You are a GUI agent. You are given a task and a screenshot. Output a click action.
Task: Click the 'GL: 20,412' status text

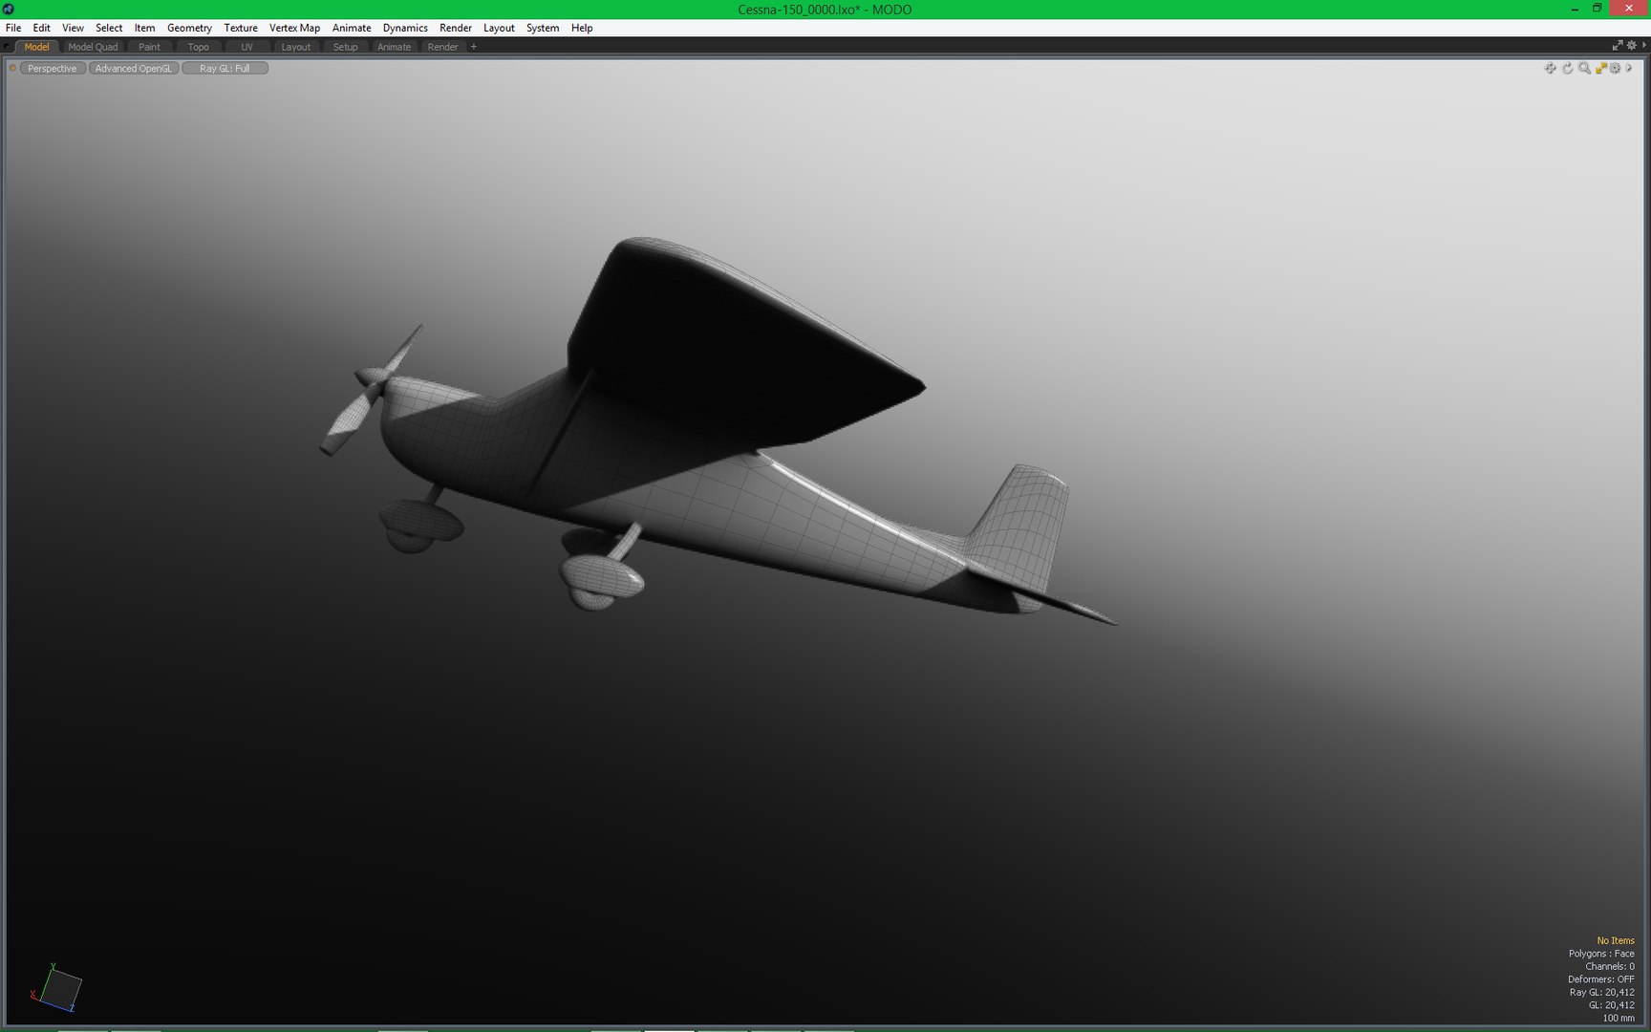tap(1612, 1005)
